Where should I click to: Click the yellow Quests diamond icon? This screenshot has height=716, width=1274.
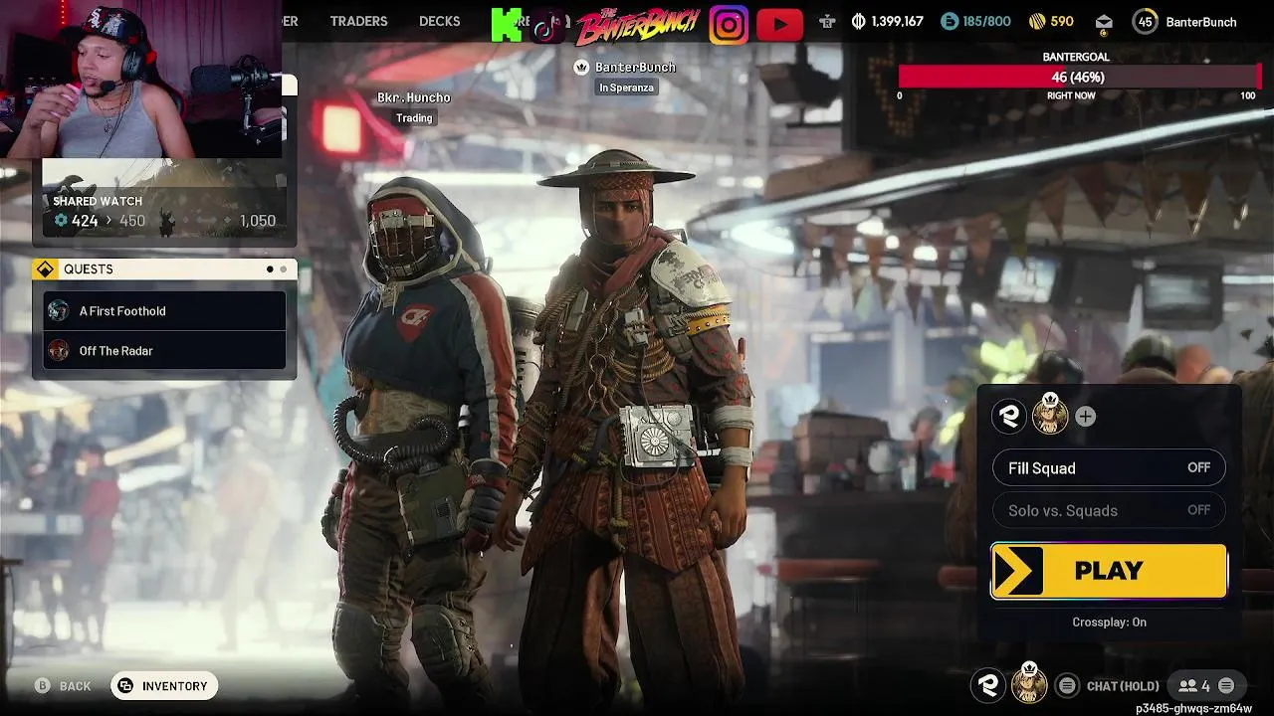click(x=46, y=269)
